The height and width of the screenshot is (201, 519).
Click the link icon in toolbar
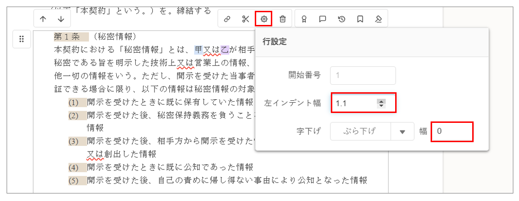[x=227, y=19]
